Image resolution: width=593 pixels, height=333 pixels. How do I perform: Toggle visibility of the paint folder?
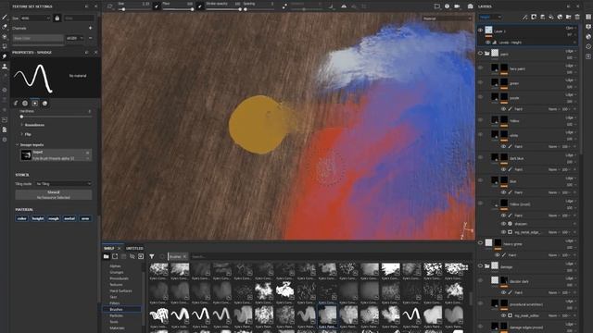[480, 54]
